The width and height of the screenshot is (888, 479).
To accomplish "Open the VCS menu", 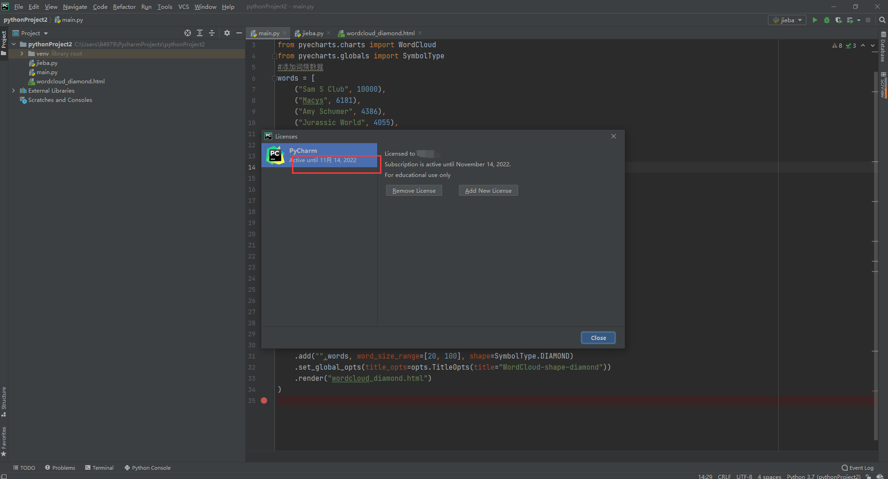I will (184, 6).
